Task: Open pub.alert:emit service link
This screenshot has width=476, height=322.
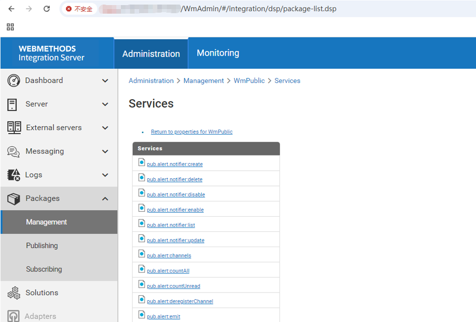Action: point(163,316)
